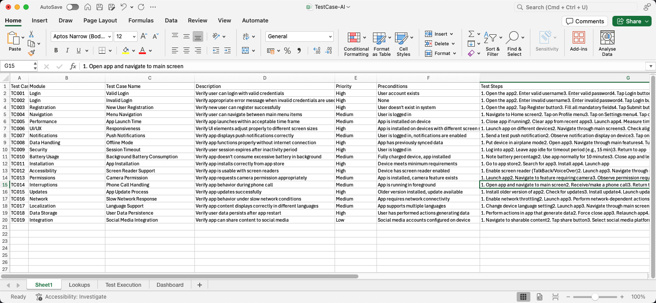Open Format as Table gallery
Screen dimensions: 656x303
(x=381, y=44)
